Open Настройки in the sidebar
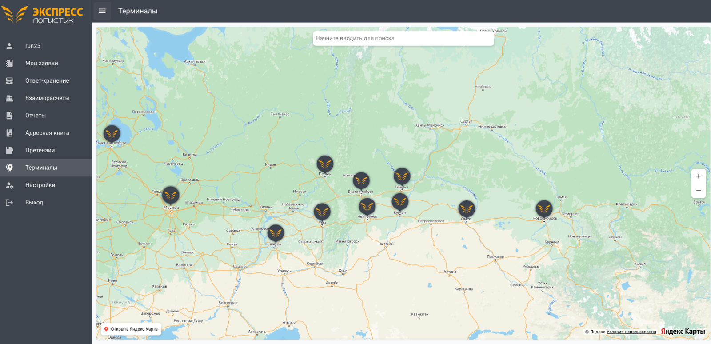Viewport: 711px width, 344px height. pyautogui.click(x=46, y=185)
